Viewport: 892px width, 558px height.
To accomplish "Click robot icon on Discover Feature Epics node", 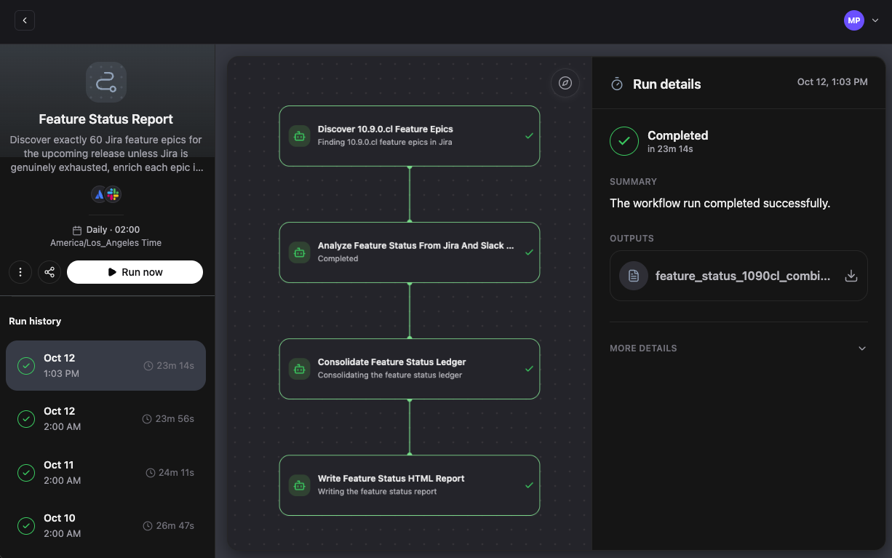I will click(300, 136).
